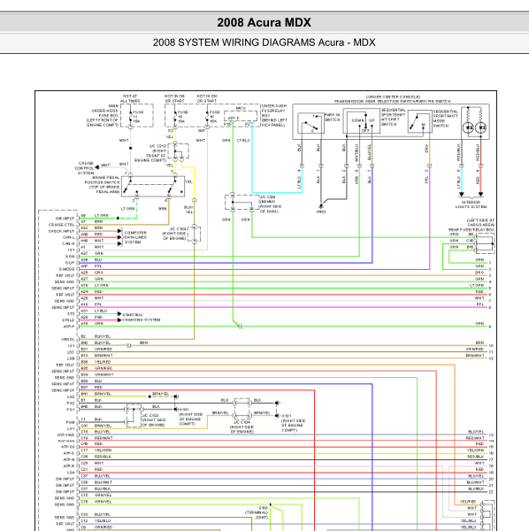Click the Starting/Charging System label
The width and height of the screenshot is (529, 531).
[x=142, y=318]
